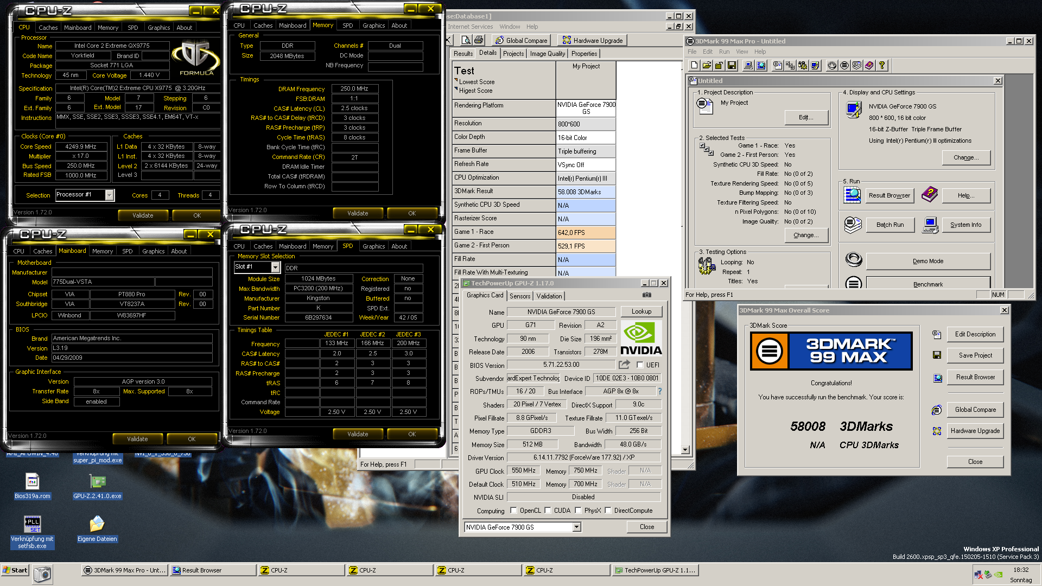Click the Testing Options gears icon in 3DMark toolbar

[x=803, y=66]
